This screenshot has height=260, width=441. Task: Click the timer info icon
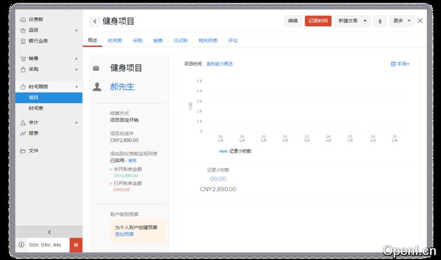22,245
